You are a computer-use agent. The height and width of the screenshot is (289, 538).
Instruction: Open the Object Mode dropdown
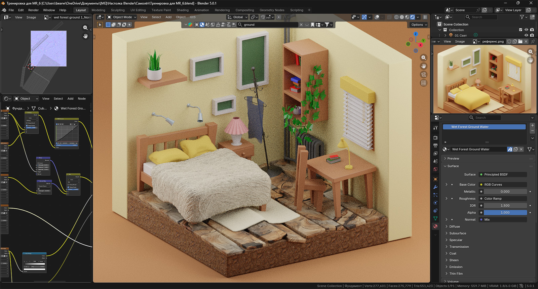122,17
